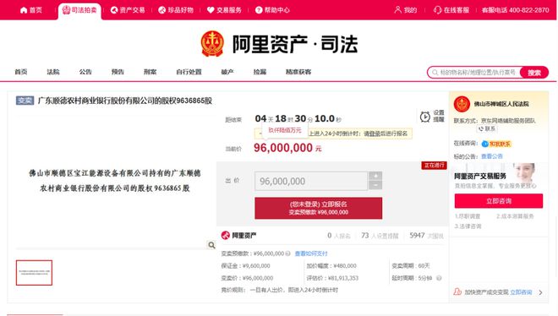Click the national emblem logo
The image size is (558, 316).
pyautogui.click(x=212, y=44)
